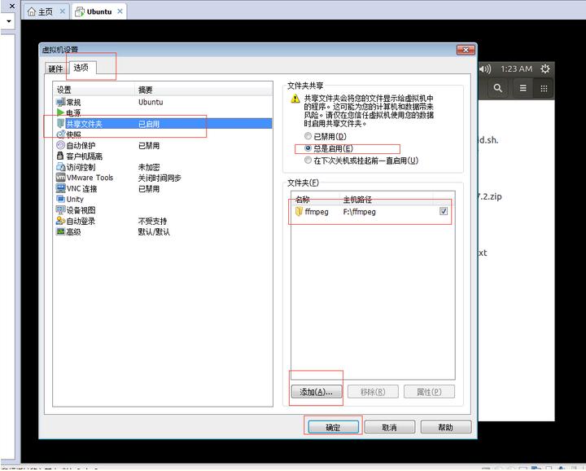Toggle the ffmpeg folder enabled checkbox
Image resolution: width=586 pixels, height=471 pixels.
click(x=444, y=211)
